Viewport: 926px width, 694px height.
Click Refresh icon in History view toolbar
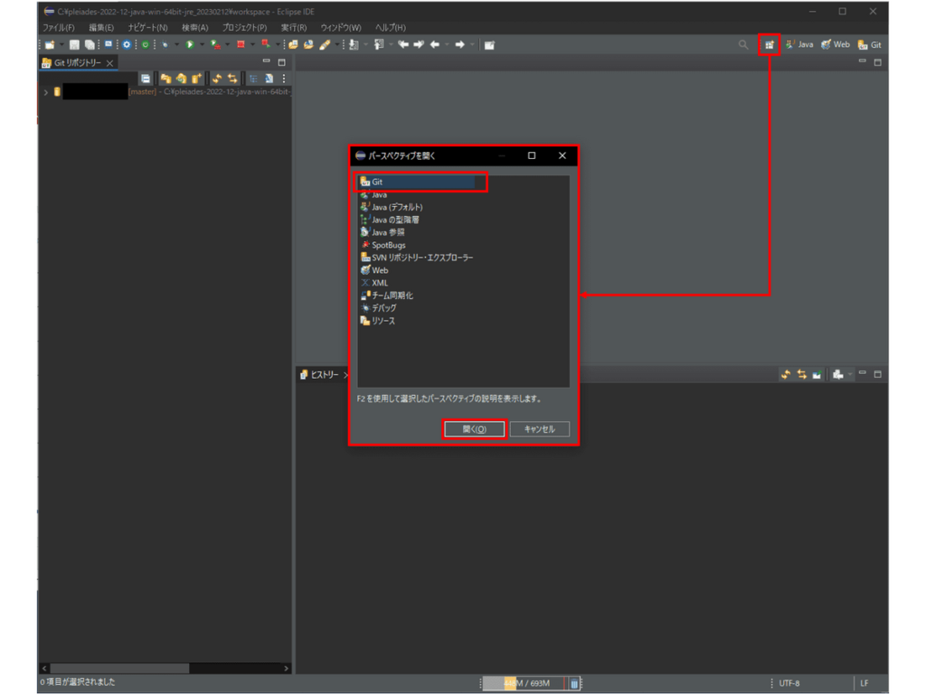[x=786, y=375]
